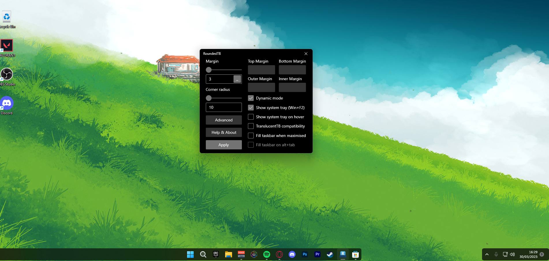The width and height of the screenshot is (549, 261).
Task: Enable Fill taskbar when maximised
Action: coord(251,136)
